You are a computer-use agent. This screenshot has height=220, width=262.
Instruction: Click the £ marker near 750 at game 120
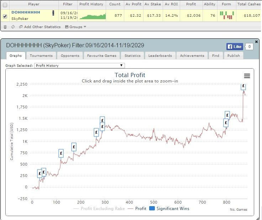pyautogui.click(x=61, y=153)
